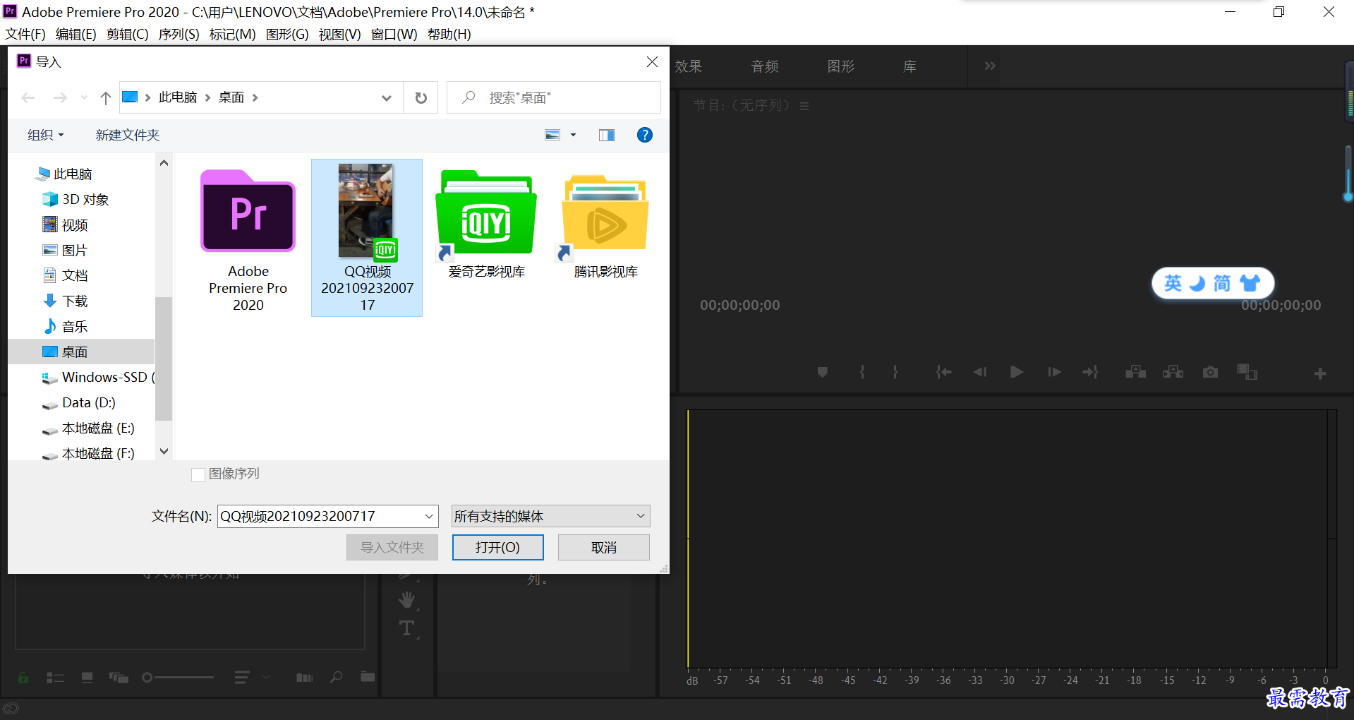The width and height of the screenshot is (1354, 720).
Task: Select the Adobe Premiere Pro 2020 folder
Action: click(x=248, y=240)
